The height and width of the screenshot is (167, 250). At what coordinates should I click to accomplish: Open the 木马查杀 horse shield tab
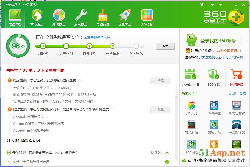(x=37, y=18)
